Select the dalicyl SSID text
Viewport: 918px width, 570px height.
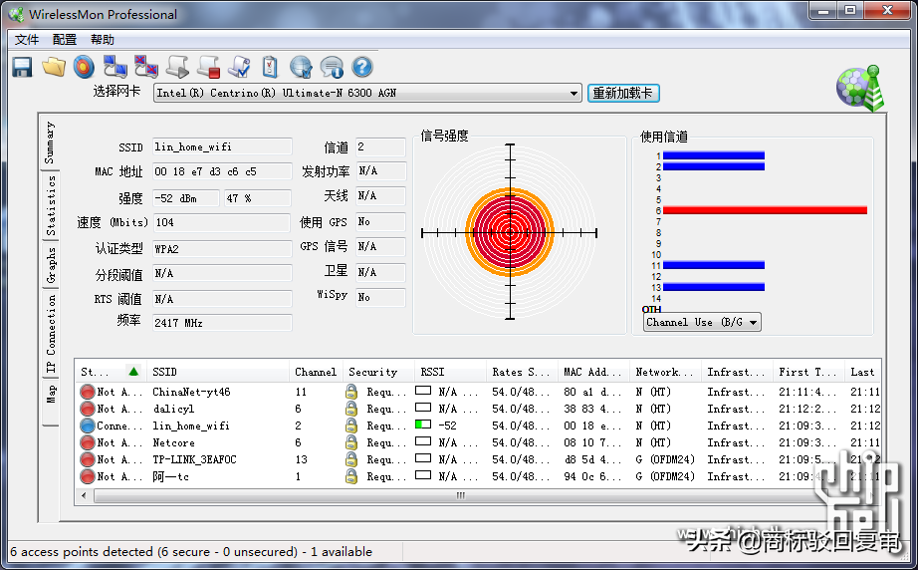click(x=173, y=409)
